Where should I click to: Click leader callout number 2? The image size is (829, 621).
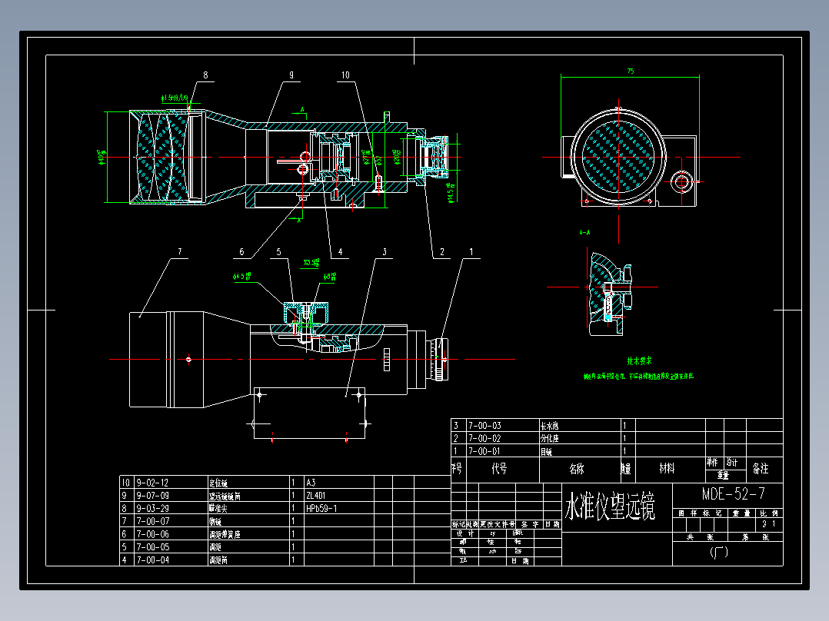tap(442, 251)
